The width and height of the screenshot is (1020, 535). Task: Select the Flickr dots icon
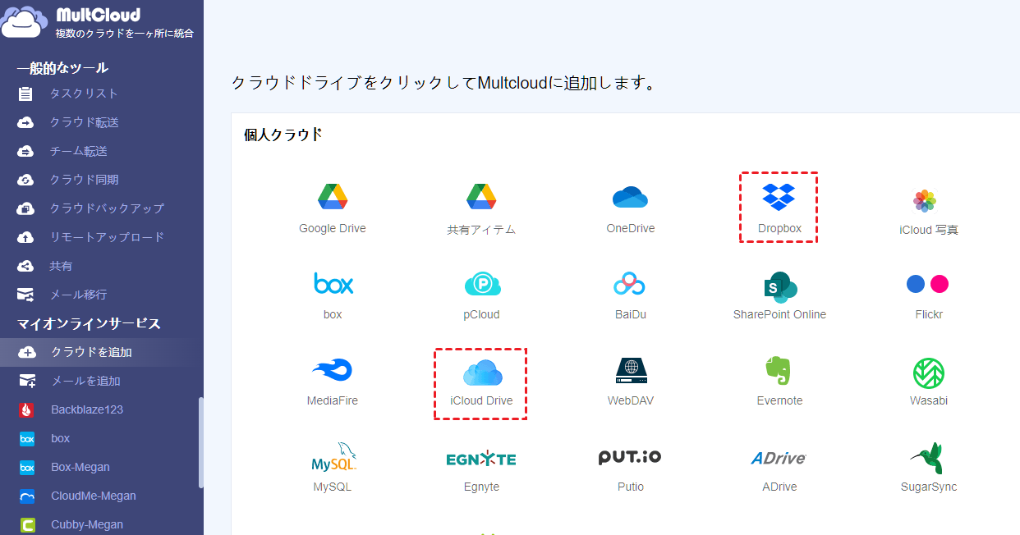(928, 284)
